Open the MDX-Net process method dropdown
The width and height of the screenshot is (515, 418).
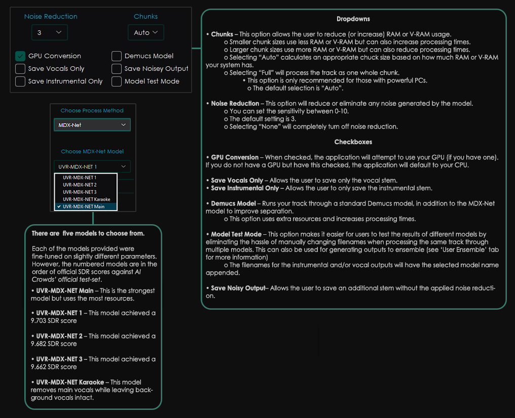[x=92, y=125]
